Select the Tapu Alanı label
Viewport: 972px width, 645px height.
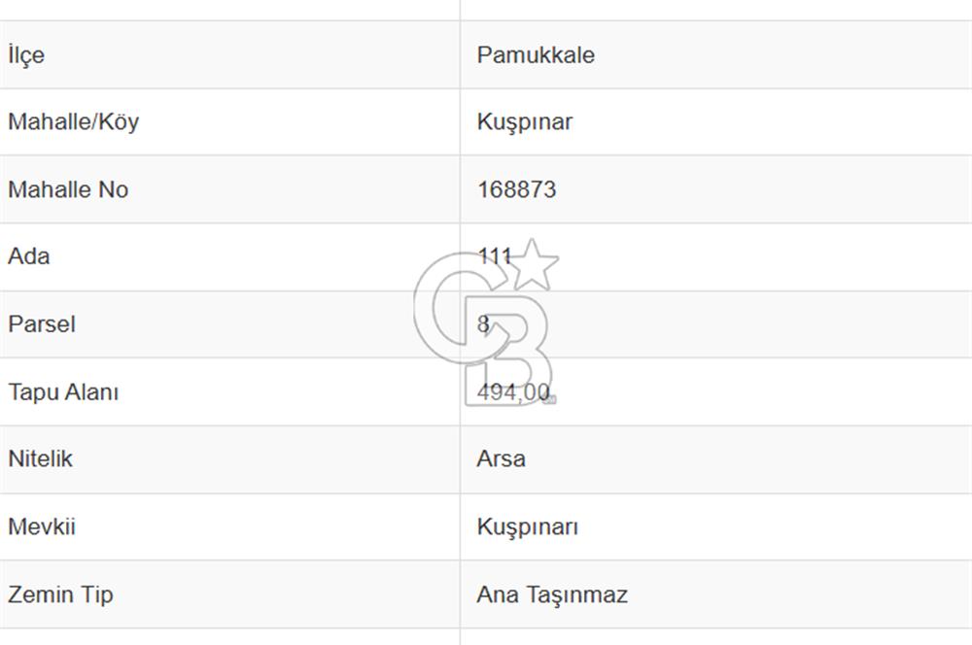point(63,392)
